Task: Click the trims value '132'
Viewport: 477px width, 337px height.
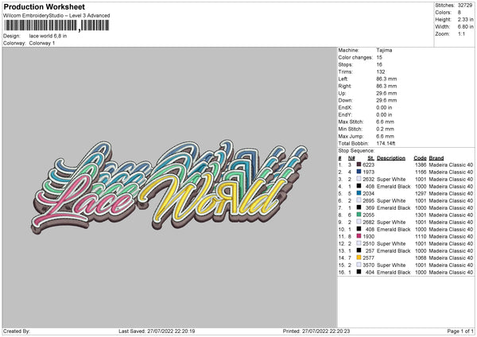Action: coord(381,72)
